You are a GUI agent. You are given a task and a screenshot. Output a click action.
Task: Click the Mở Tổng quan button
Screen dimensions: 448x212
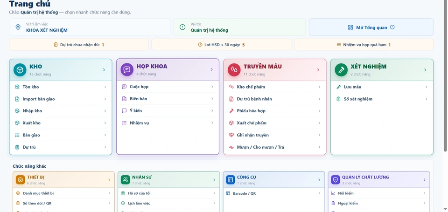[371, 27]
